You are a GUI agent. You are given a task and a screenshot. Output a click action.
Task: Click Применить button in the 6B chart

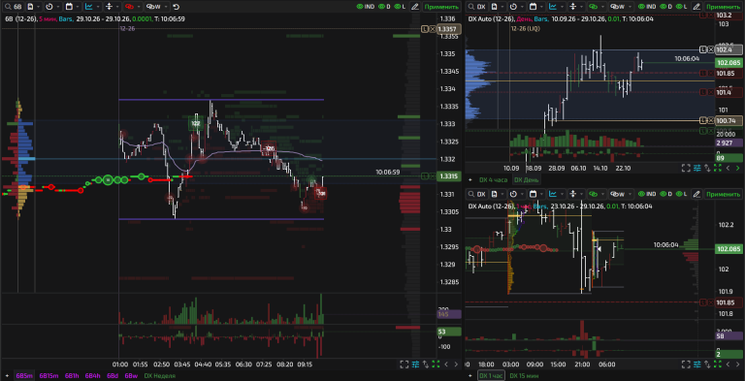pos(442,7)
